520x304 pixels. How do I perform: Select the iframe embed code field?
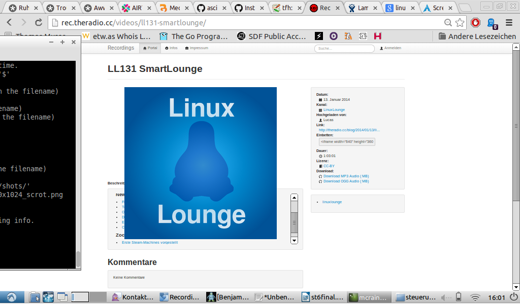(x=347, y=142)
